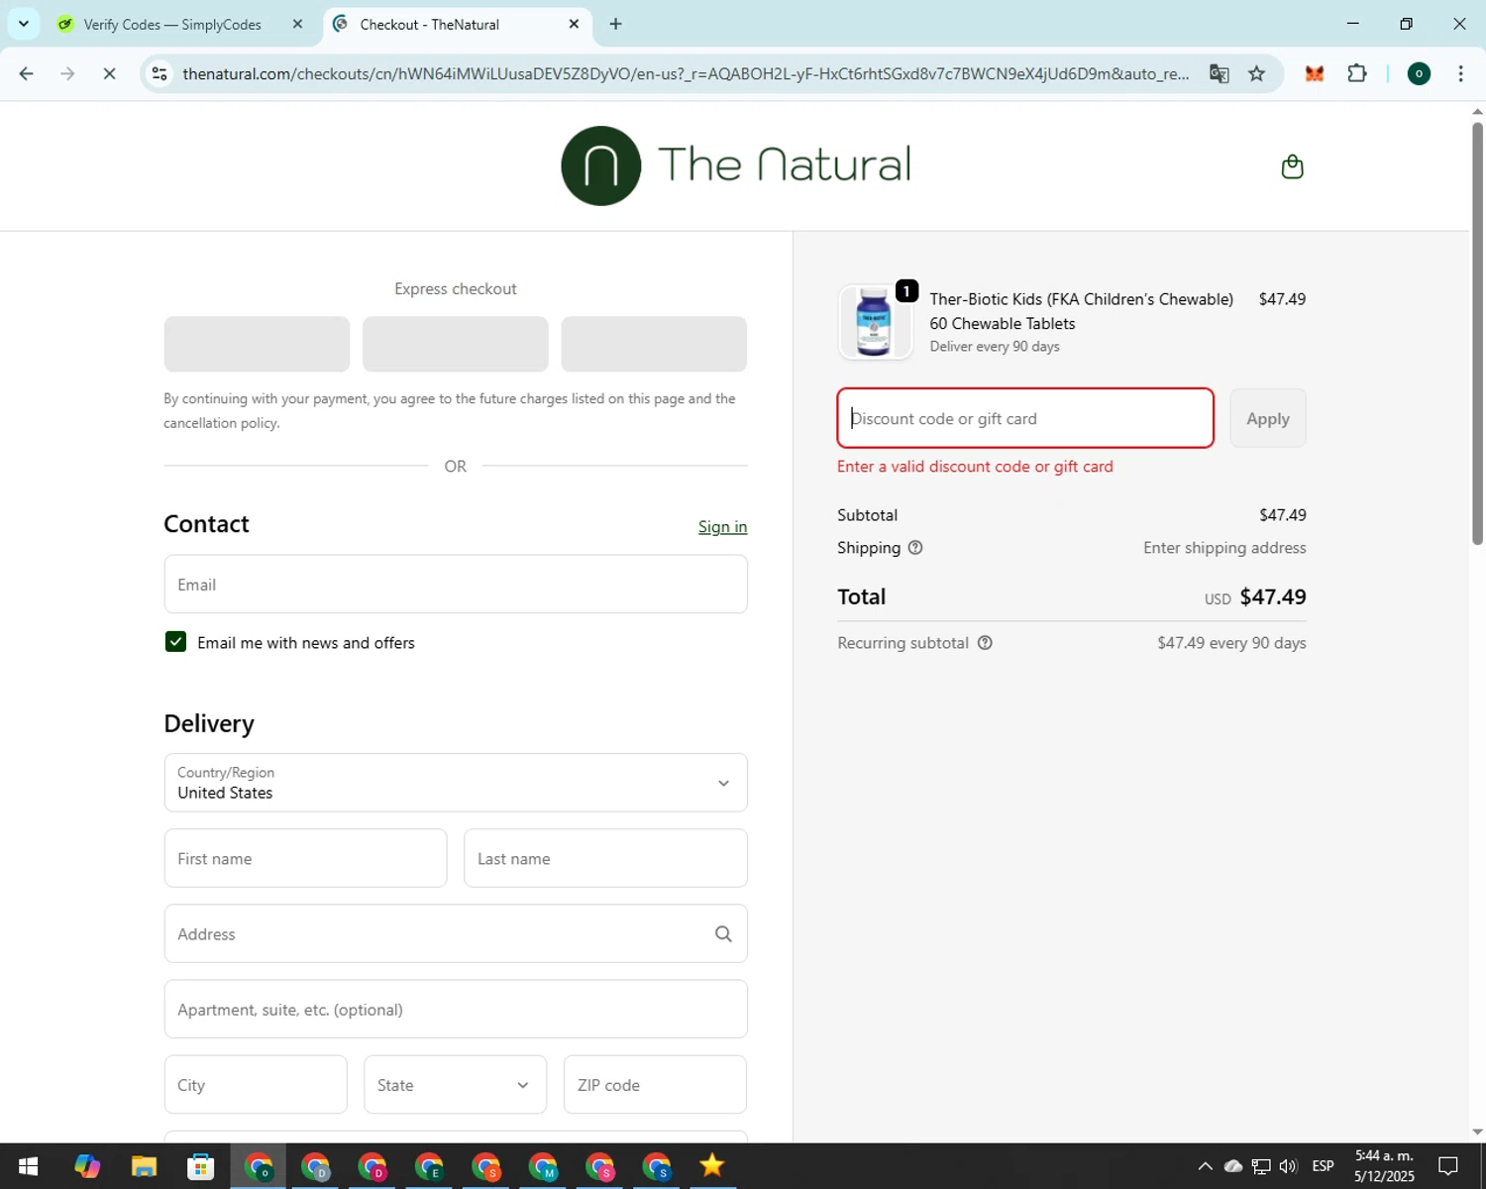Expand the Country/Region dropdown

[x=456, y=783]
